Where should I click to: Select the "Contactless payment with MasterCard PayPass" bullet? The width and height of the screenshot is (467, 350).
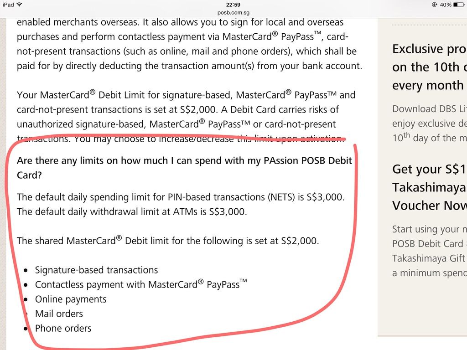[x=141, y=284]
